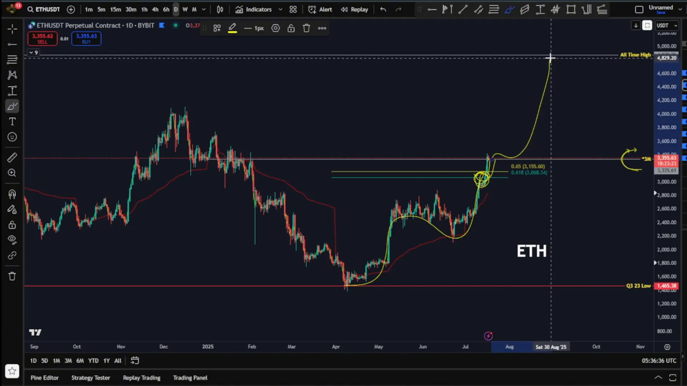Open the emoji icons tool
The height and width of the screenshot is (386, 687).
pos(12,137)
